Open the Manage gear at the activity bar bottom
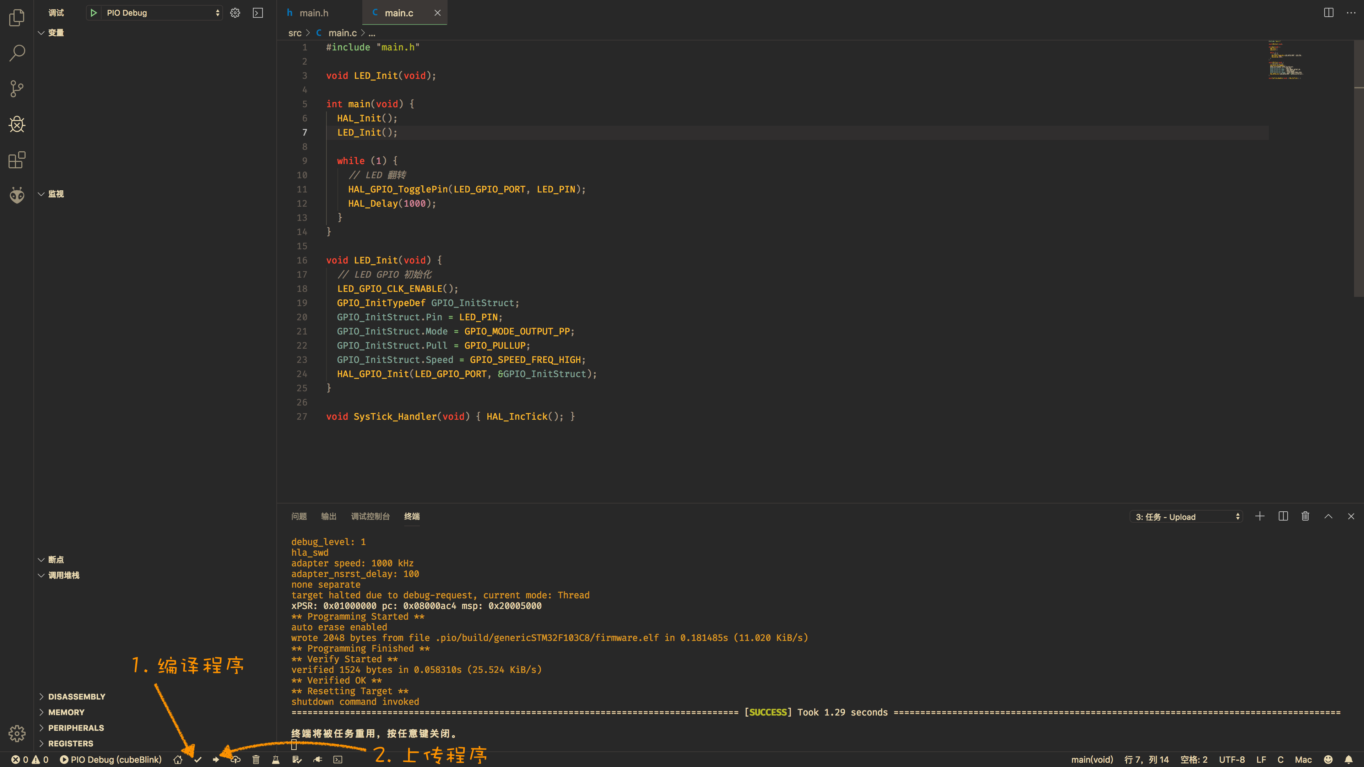This screenshot has width=1364, height=767. (17, 733)
